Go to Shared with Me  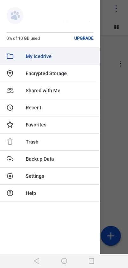tap(50, 90)
